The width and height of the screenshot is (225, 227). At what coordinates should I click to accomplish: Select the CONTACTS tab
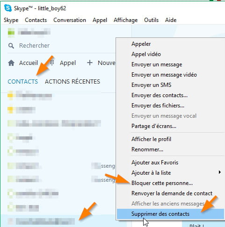23,82
